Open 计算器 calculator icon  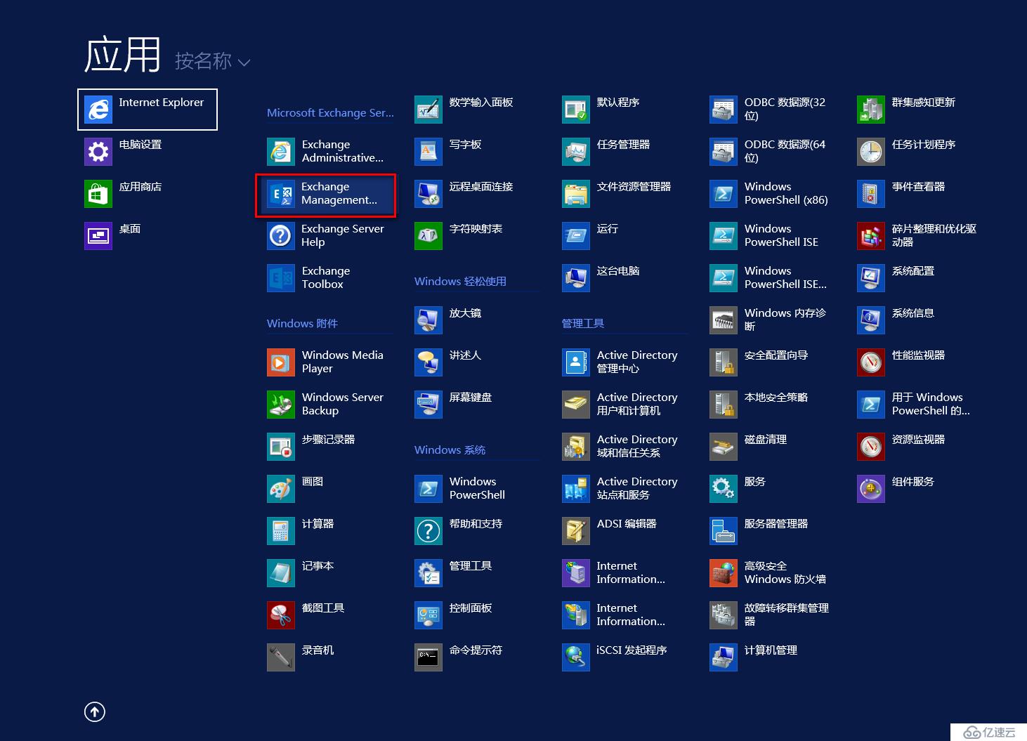tap(281, 531)
